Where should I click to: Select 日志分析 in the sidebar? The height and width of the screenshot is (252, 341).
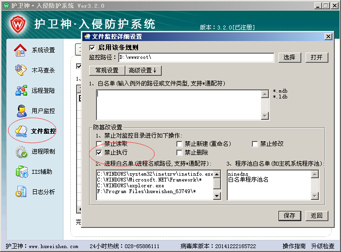[x=44, y=192]
